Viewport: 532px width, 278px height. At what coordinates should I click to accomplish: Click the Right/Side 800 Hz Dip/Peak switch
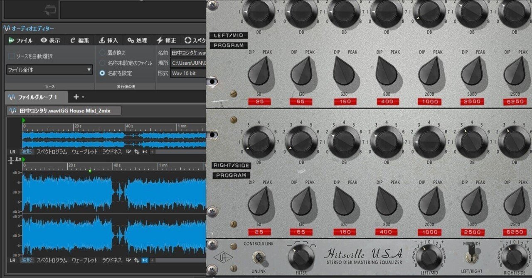[x=386, y=202]
